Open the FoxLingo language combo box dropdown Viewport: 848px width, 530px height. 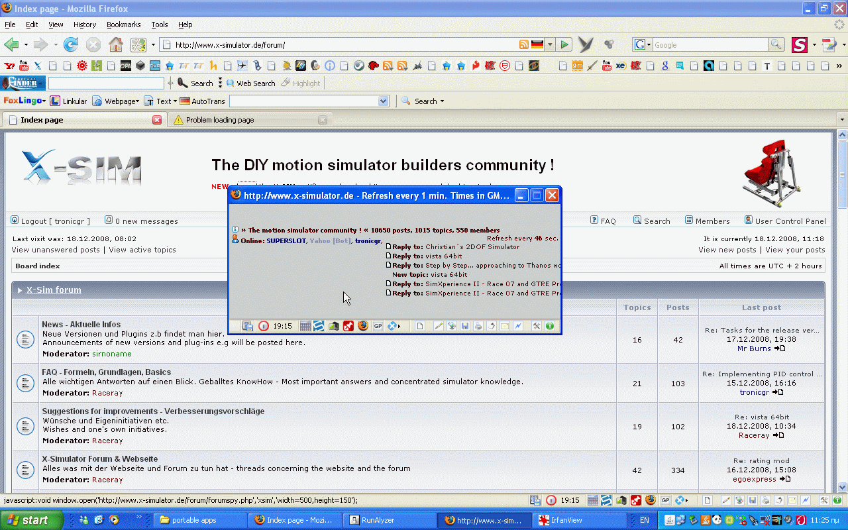point(383,101)
